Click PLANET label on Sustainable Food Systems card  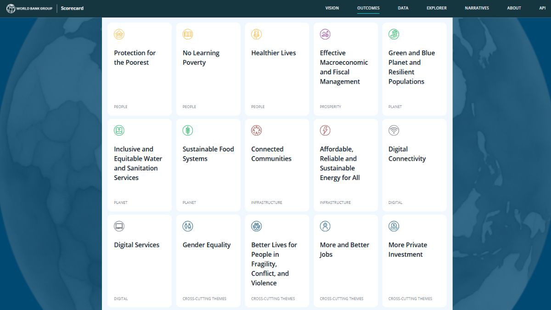coord(189,203)
